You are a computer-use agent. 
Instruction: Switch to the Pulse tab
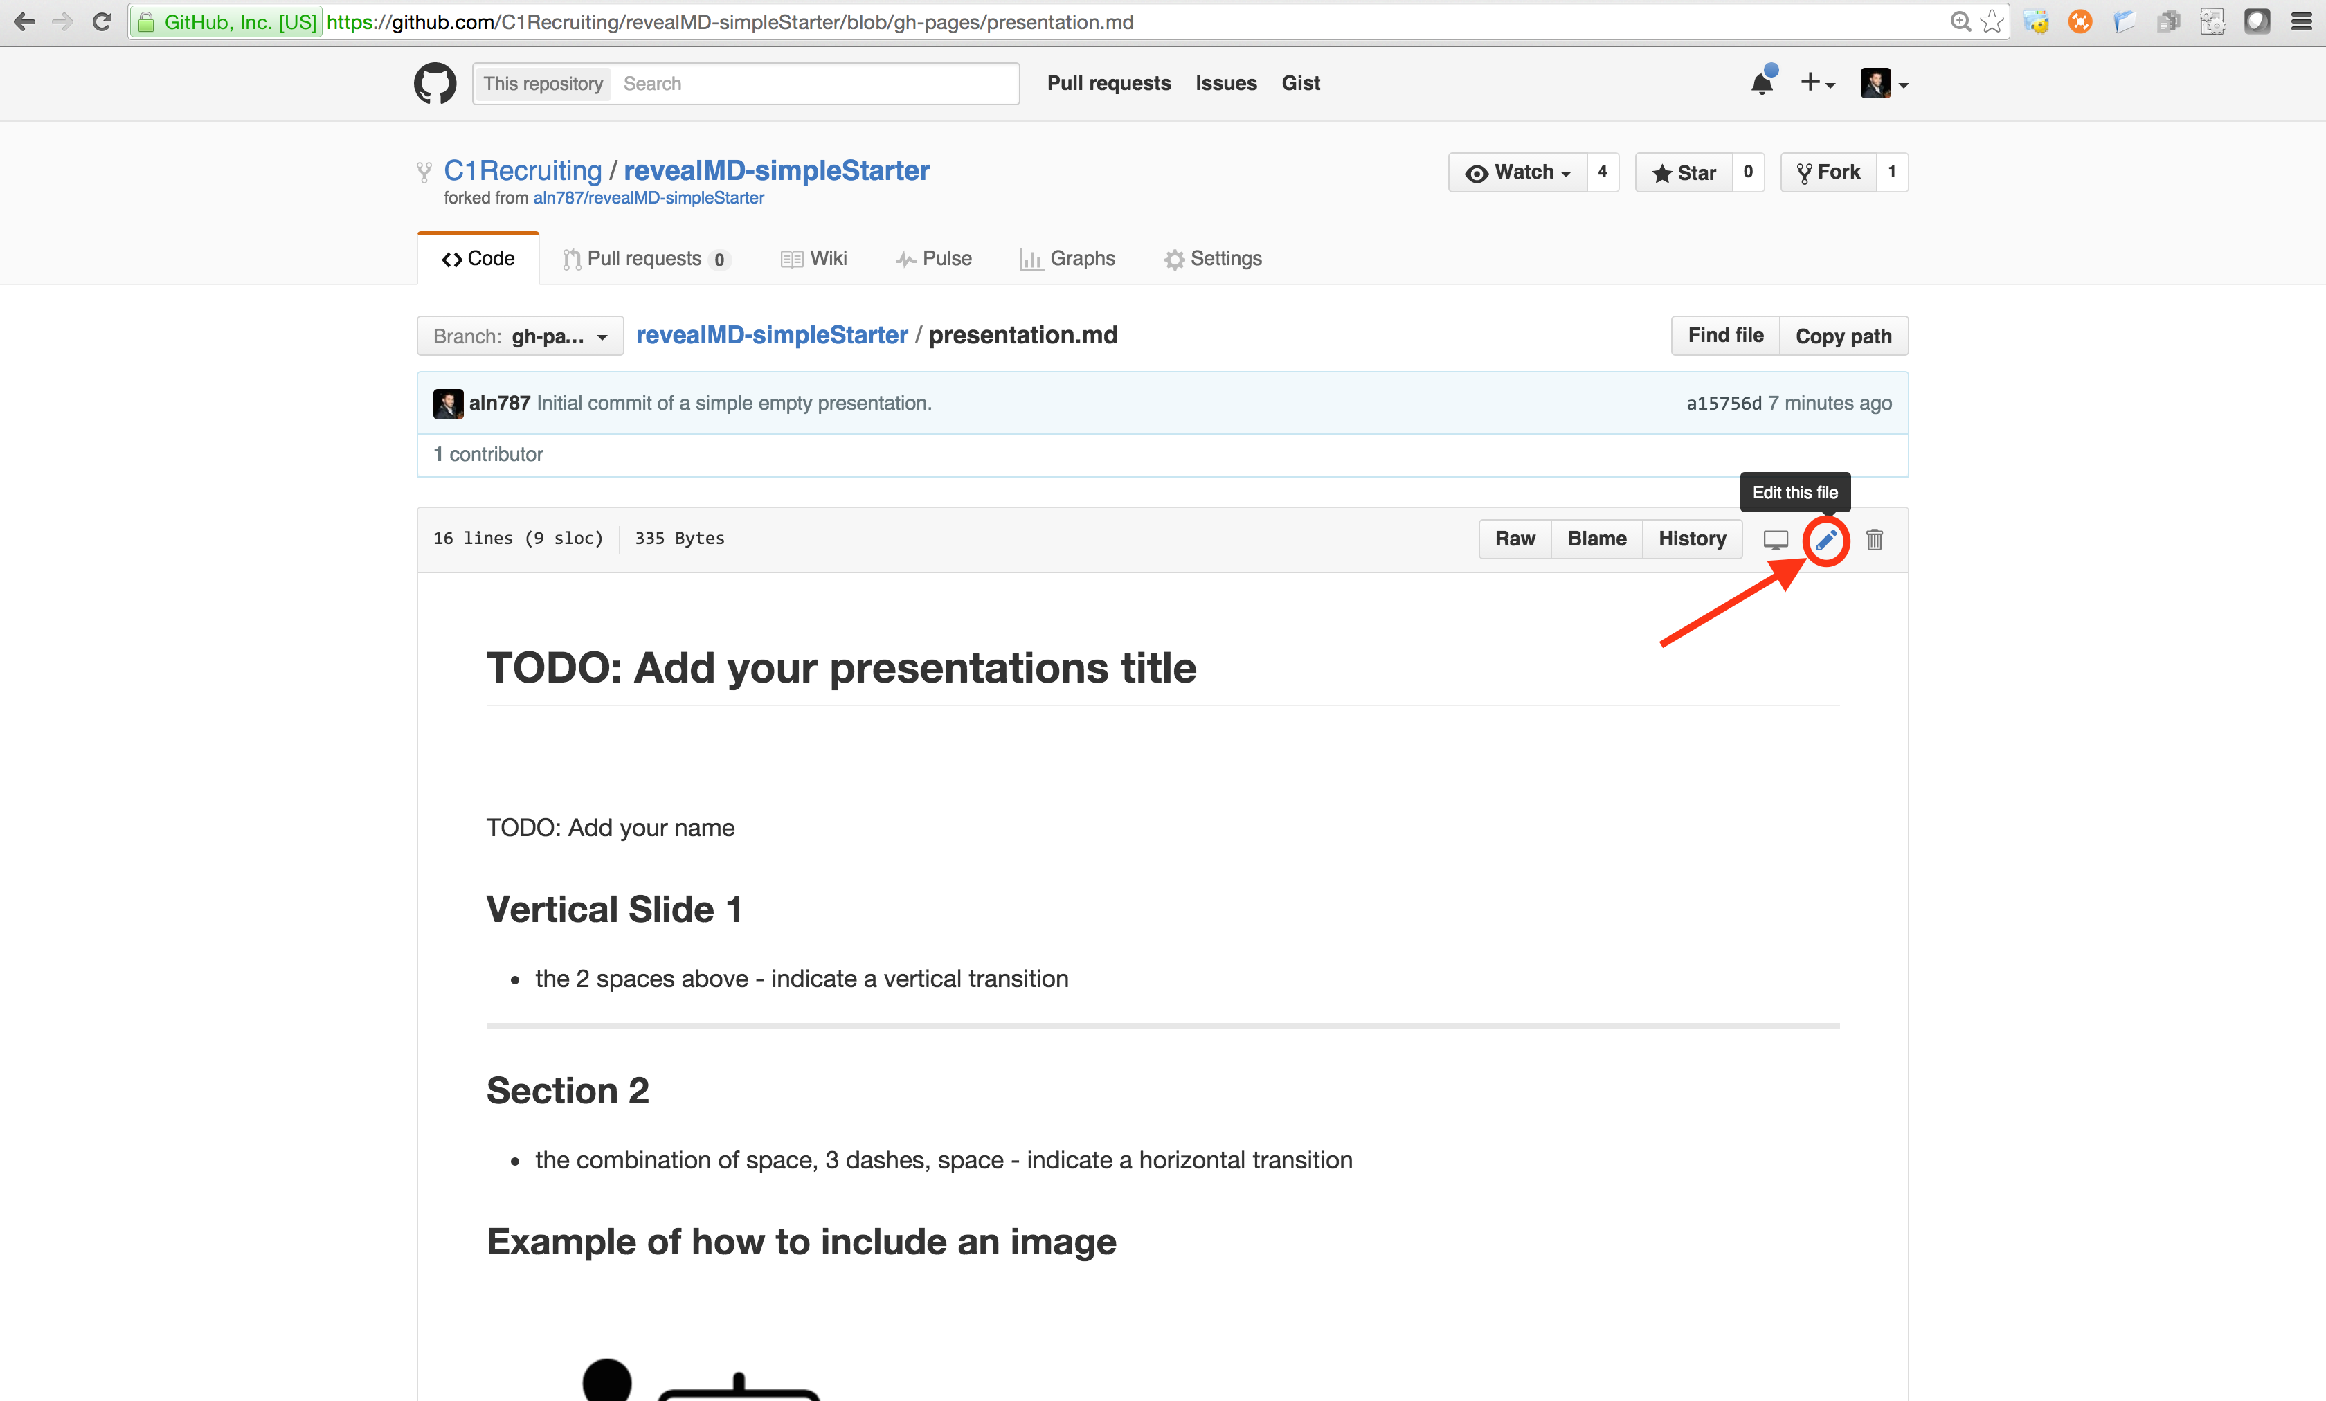[x=934, y=259]
